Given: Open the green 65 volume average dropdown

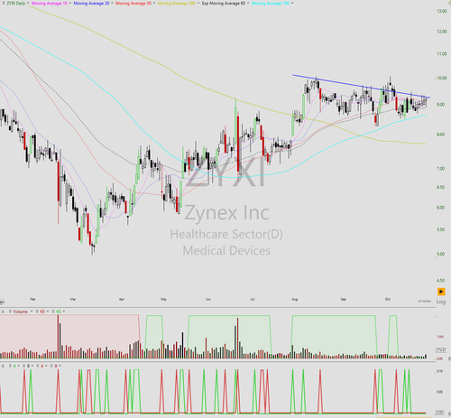Looking at the screenshot, I should coord(64,311).
